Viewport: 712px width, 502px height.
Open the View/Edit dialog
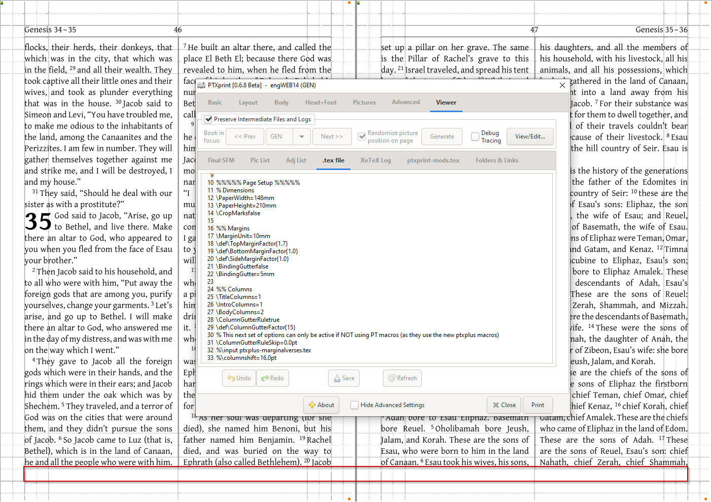530,137
